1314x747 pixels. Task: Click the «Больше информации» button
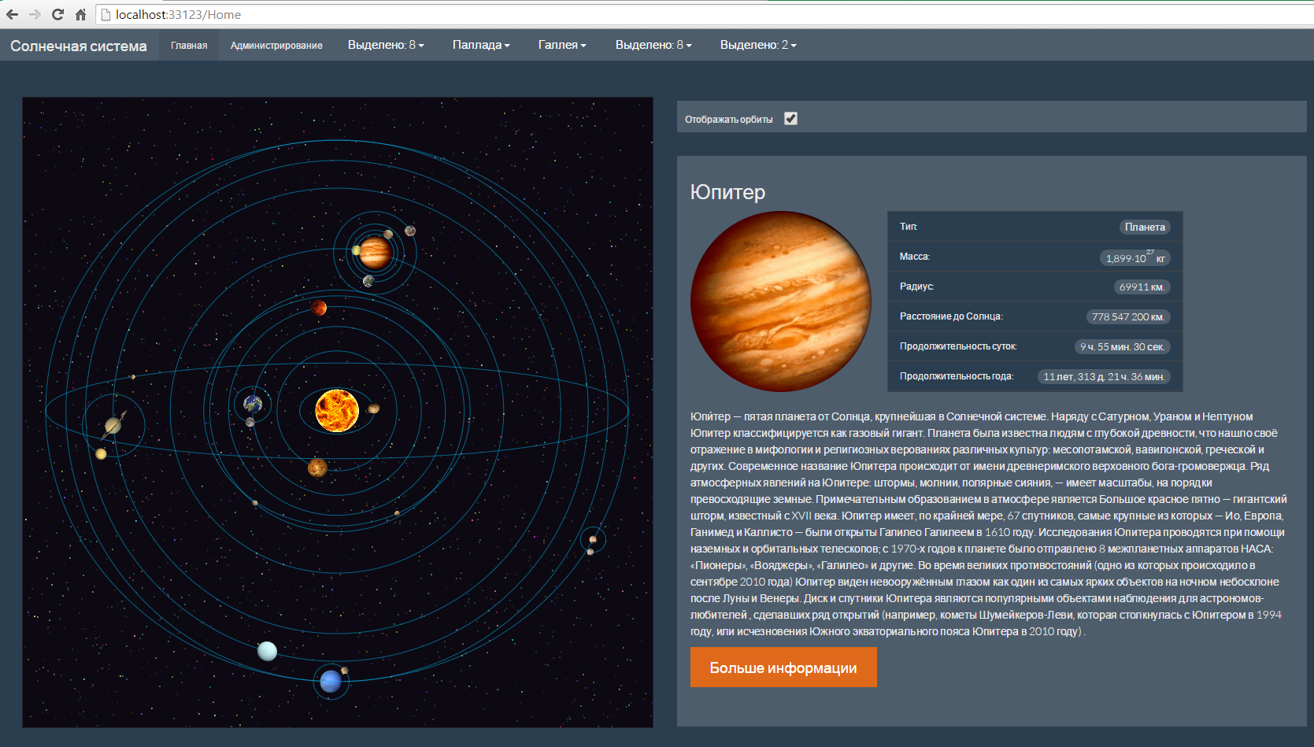pos(783,667)
